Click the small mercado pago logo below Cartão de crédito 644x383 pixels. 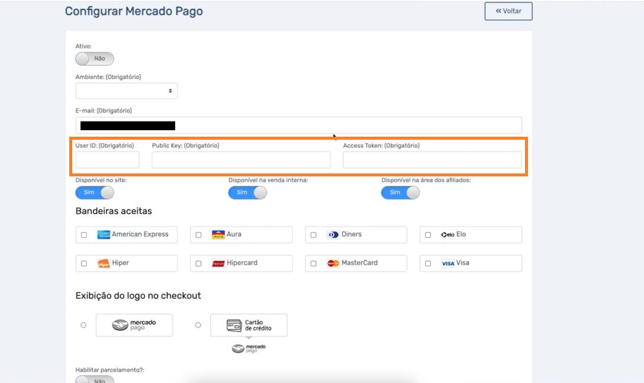click(249, 349)
